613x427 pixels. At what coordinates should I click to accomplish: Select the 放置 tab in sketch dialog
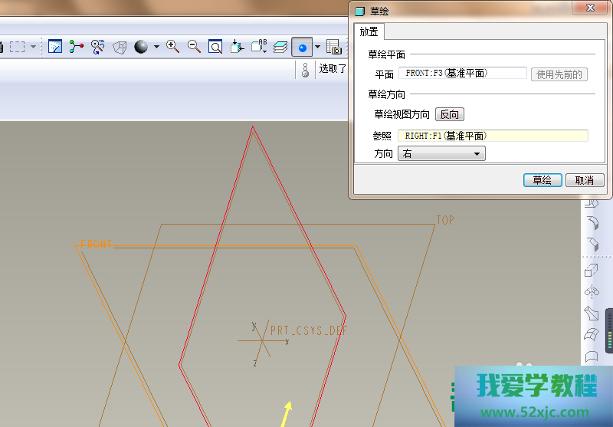pos(369,31)
